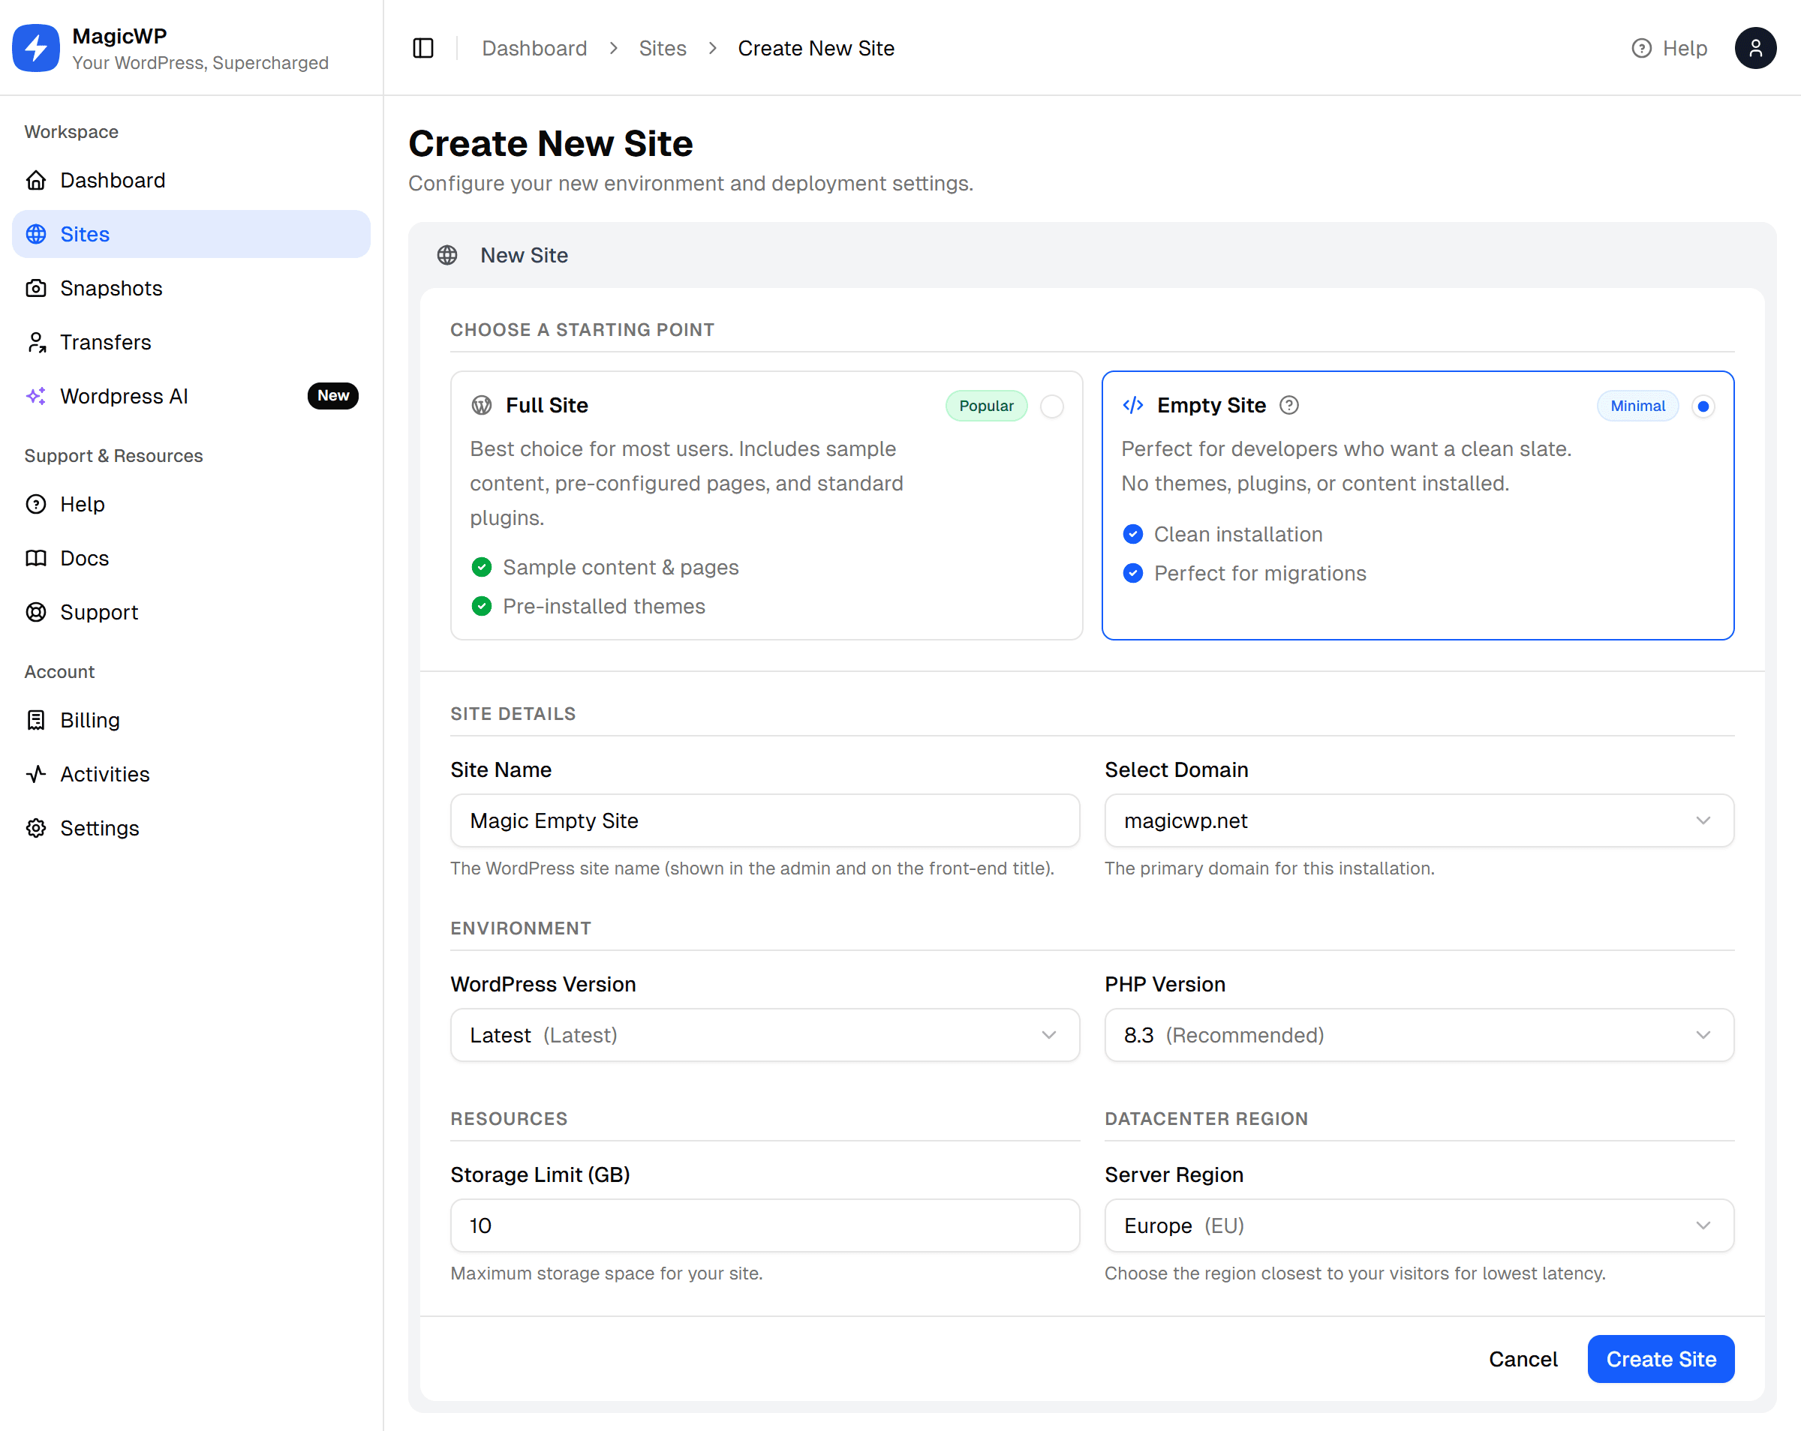Image resolution: width=1801 pixels, height=1431 pixels.
Task: Click the Snapshots camera icon
Action: coord(36,288)
